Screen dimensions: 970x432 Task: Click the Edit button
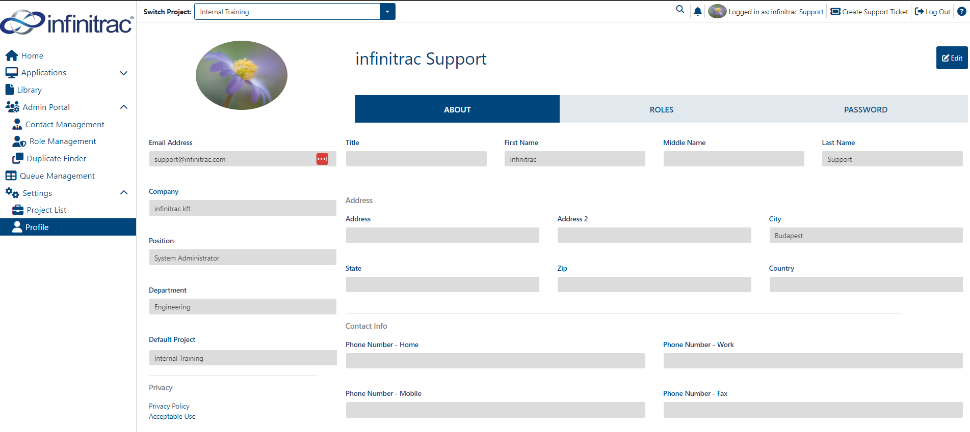click(952, 58)
